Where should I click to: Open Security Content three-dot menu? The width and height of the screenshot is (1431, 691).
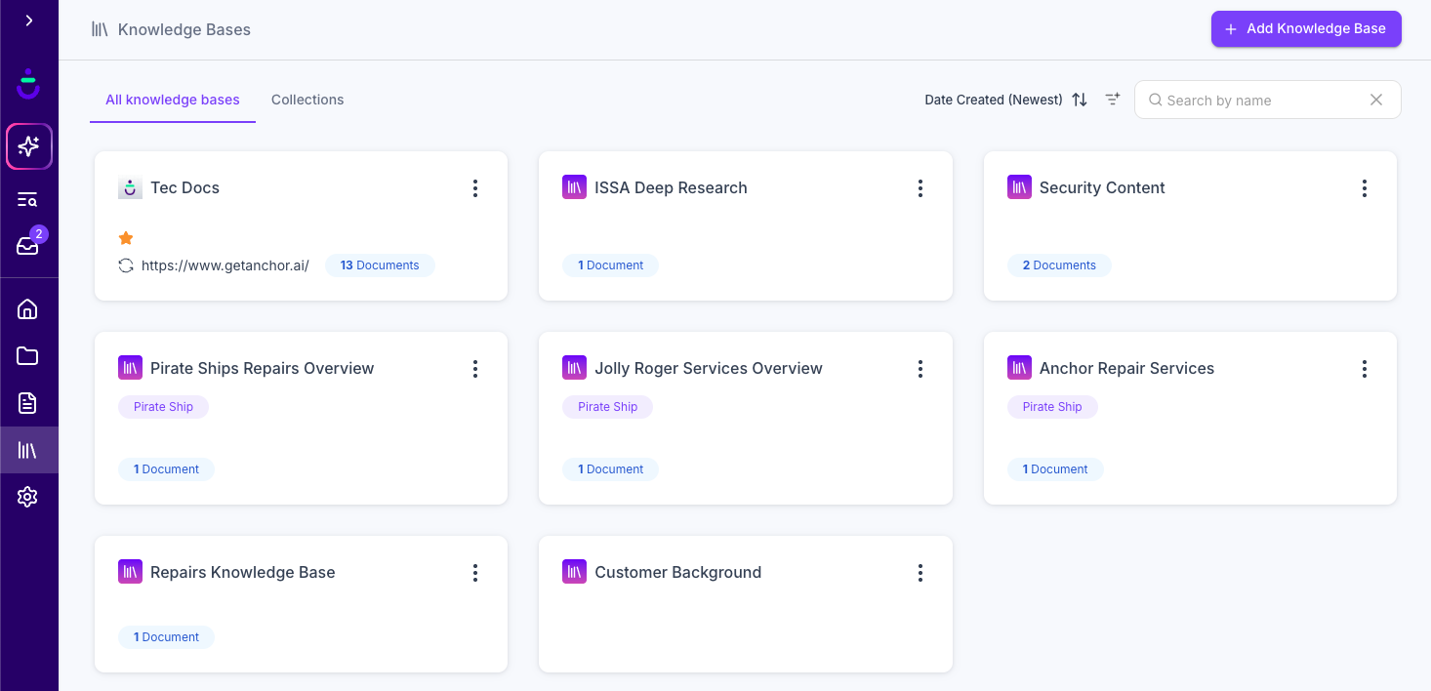pyautogui.click(x=1365, y=188)
